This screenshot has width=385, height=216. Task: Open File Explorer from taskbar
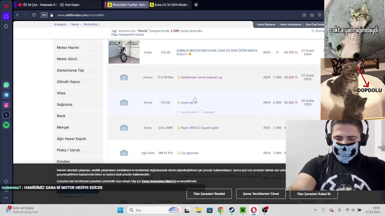(199, 210)
